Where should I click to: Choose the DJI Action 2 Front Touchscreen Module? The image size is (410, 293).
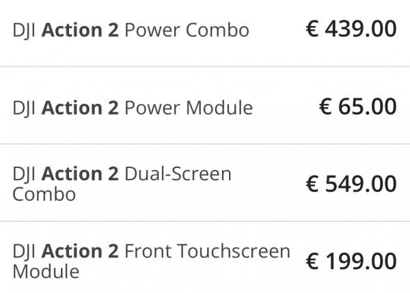coord(151,261)
